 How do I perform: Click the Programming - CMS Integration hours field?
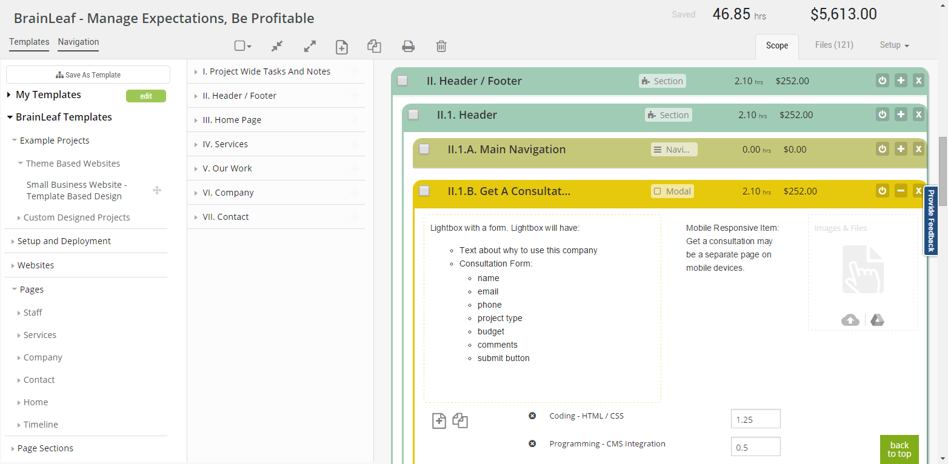(755, 447)
